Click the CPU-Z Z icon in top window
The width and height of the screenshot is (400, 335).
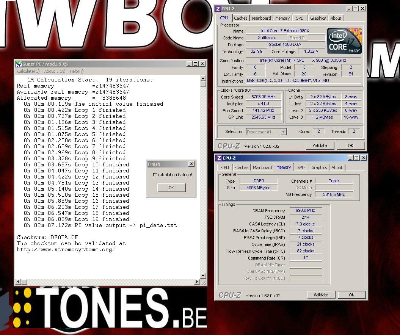218,9
